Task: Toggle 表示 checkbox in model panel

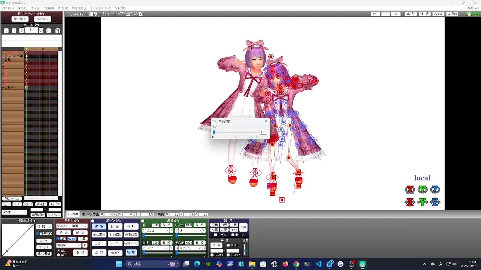Action: pos(58,238)
